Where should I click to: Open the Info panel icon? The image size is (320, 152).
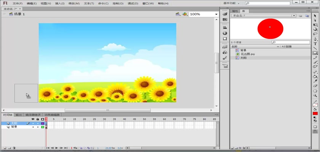click(225, 33)
